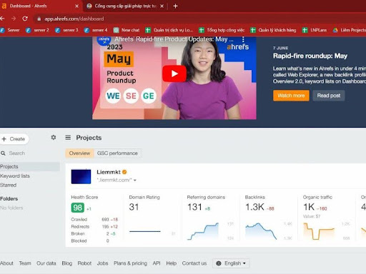Click the Team footer link
Screen dimensions: 366x274
coord(25,263)
